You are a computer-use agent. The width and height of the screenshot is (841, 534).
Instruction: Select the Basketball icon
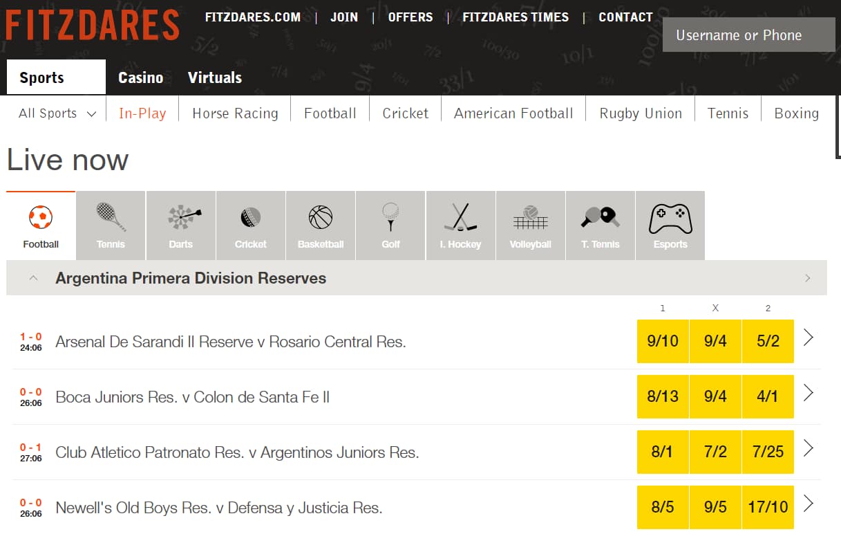(321, 217)
